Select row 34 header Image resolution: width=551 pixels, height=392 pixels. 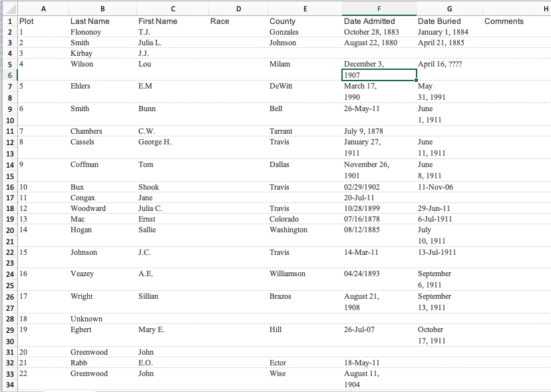coord(9,385)
